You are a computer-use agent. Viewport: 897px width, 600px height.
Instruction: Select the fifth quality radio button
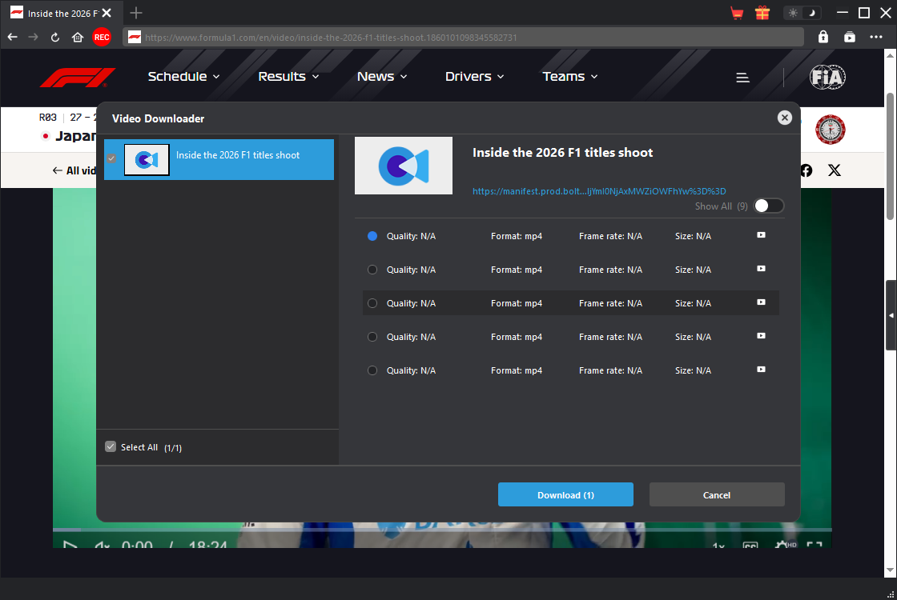372,371
